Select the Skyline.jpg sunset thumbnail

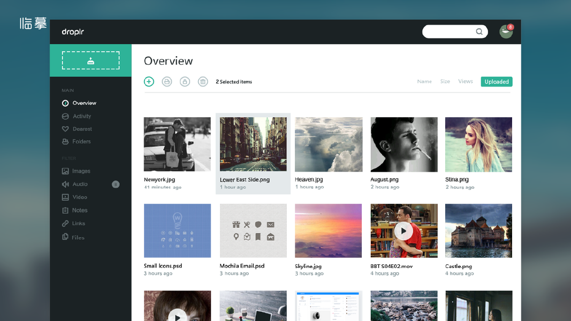pyautogui.click(x=329, y=231)
